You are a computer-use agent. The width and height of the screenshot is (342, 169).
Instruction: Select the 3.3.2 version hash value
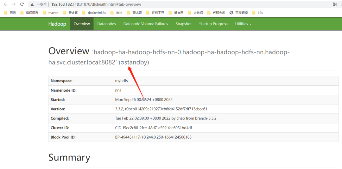pos(161,109)
